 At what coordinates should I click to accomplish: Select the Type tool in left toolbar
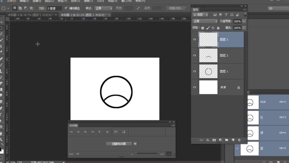(1, 114)
